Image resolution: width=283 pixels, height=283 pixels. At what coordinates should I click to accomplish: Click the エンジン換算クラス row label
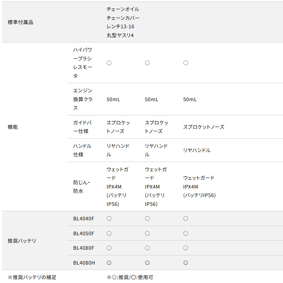(x=83, y=99)
